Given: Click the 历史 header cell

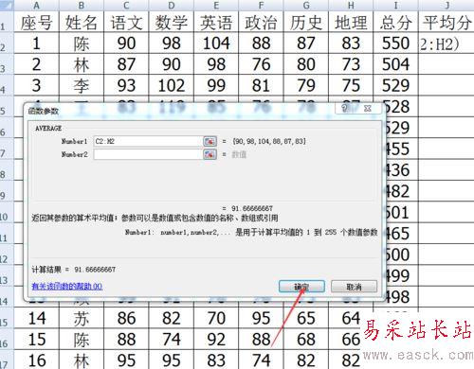Looking at the screenshot, I should click(x=306, y=22).
